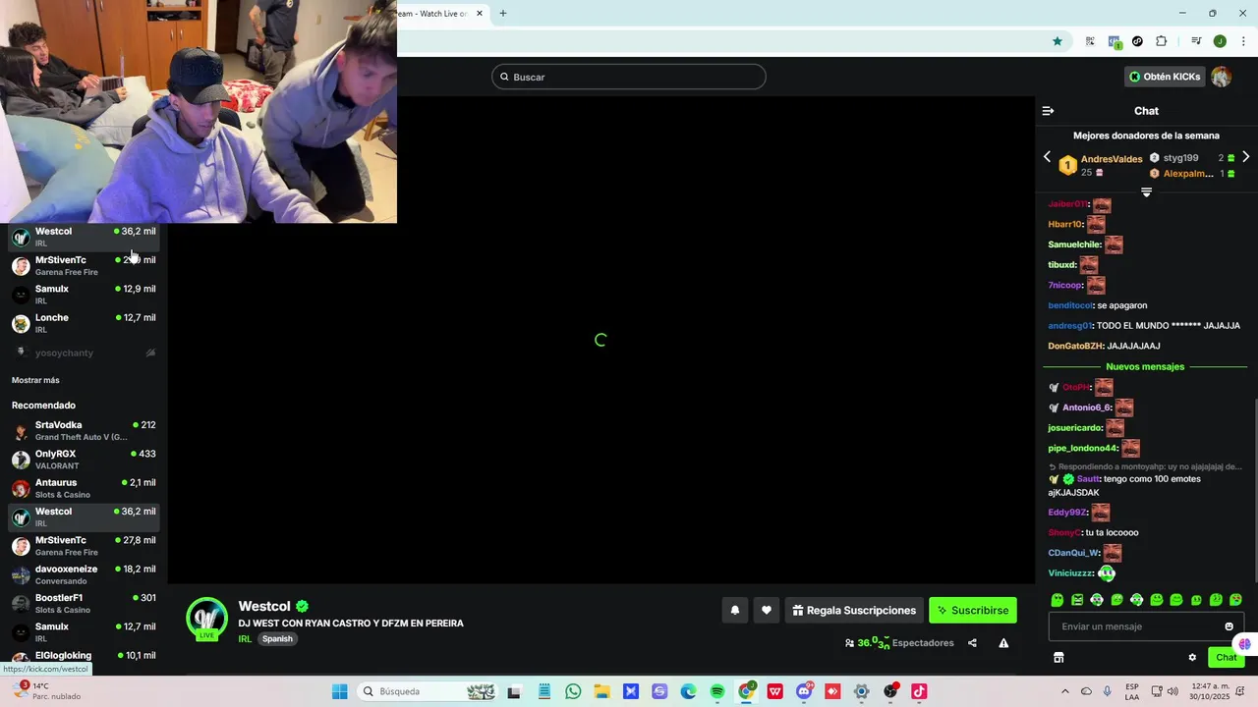Open Spotify from the taskbar
This screenshot has width=1258, height=707.
click(717, 691)
